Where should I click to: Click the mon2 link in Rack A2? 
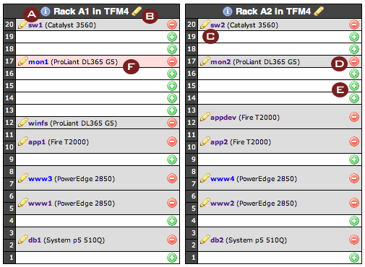point(220,62)
